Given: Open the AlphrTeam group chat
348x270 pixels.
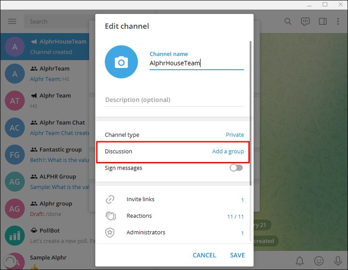Looking at the screenshot, I should (x=45, y=74).
